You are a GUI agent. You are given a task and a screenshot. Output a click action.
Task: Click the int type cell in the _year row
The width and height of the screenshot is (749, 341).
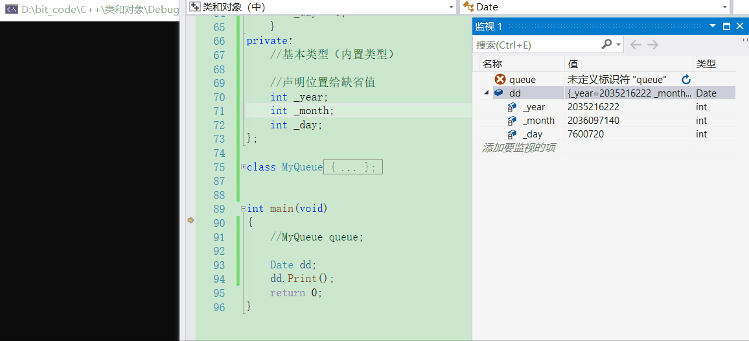[x=701, y=107]
